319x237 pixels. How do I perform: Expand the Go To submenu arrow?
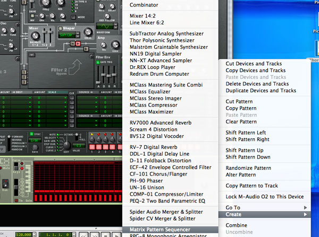[x=305, y=208]
